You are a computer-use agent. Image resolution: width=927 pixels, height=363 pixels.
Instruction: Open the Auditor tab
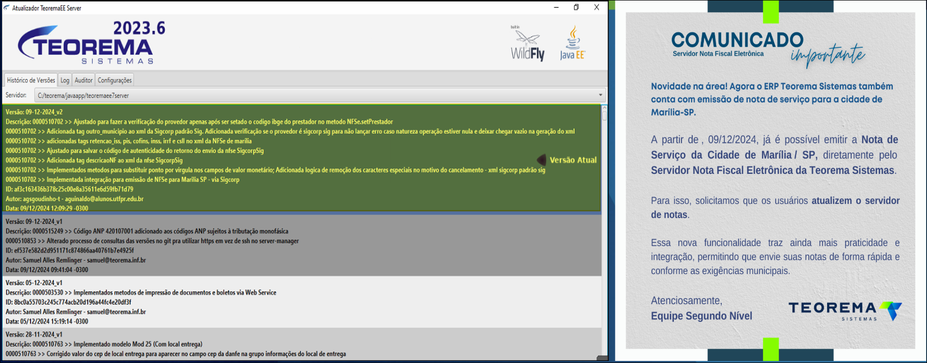pyautogui.click(x=84, y=80)
